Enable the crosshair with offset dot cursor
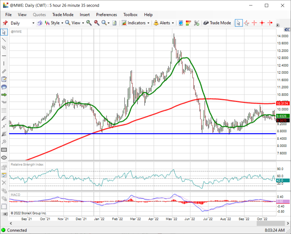 click(x=270, y=23)
